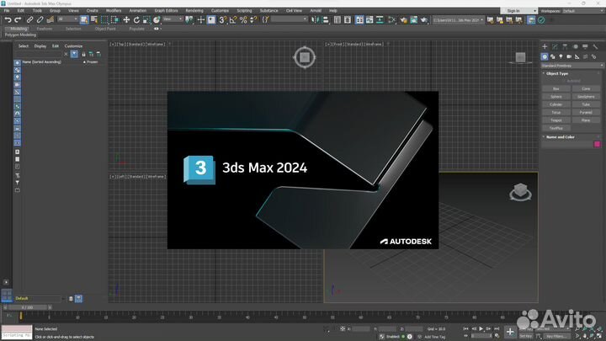The height and width of the screenshot is (341, 606).
Task: Open the File menu
Action: coord(7,10)
